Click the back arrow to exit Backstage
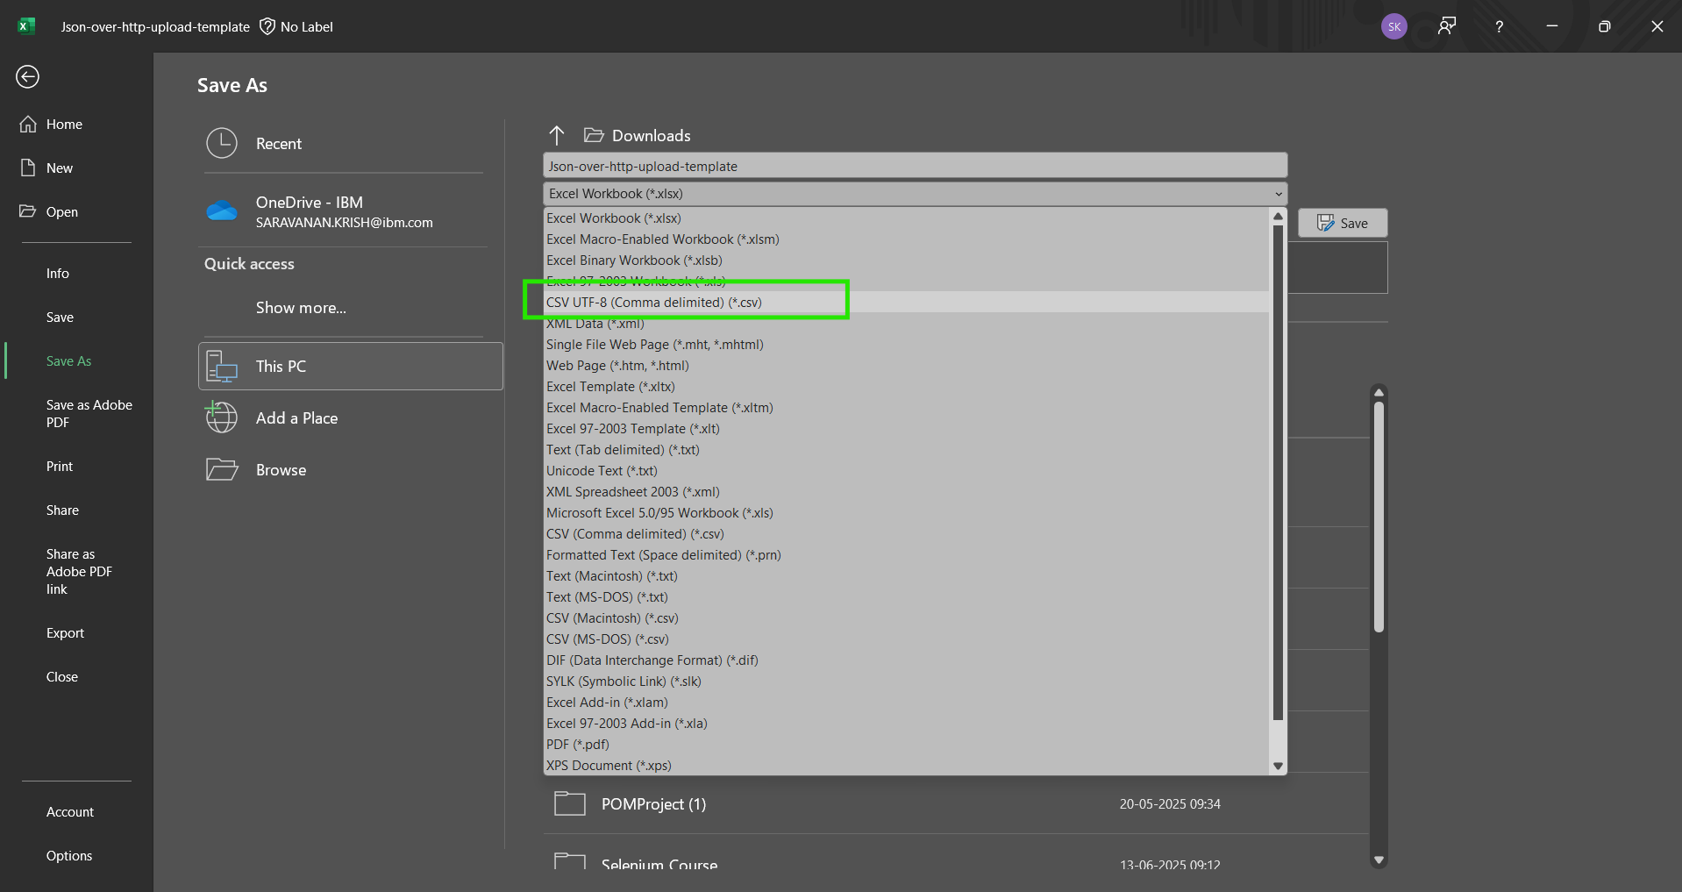Viewport: 1682px width, 892px height. [27, 77]
